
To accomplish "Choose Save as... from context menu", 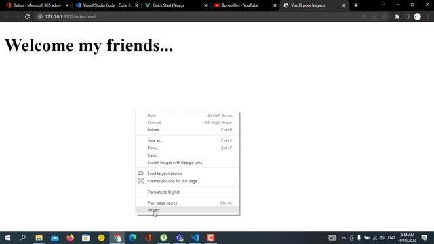I will (187, 140).
